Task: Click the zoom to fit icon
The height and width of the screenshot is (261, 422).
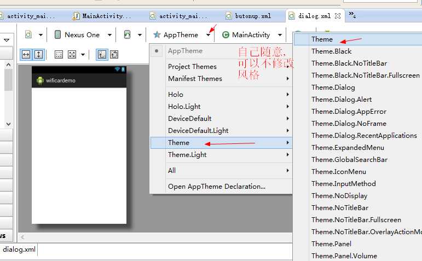Action: [72, 55]
